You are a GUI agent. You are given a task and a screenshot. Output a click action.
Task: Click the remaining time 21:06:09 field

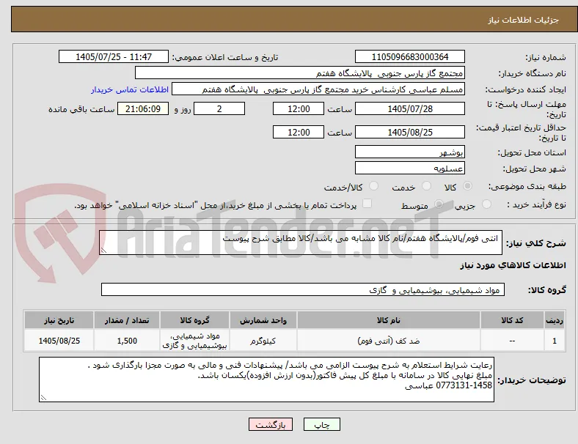[143, 109]
